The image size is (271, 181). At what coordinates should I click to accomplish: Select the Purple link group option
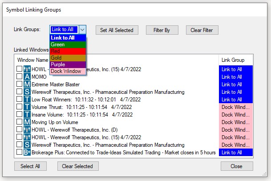point(65,64)
